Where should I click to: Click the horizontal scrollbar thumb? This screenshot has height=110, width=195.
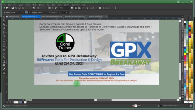(136, 100)
